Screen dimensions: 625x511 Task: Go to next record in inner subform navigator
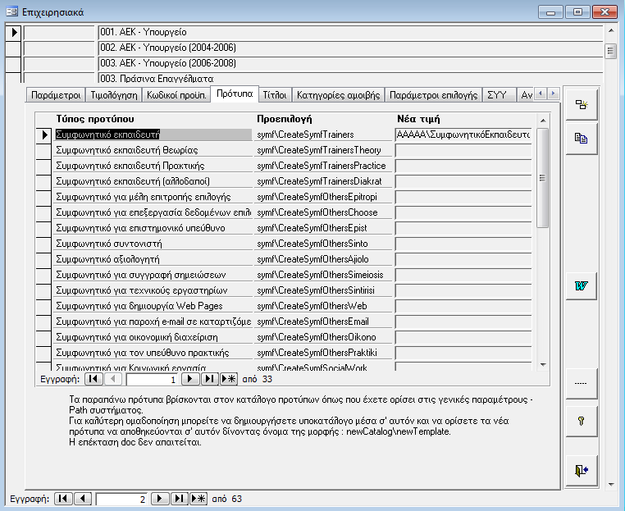[x=194, y=380]
